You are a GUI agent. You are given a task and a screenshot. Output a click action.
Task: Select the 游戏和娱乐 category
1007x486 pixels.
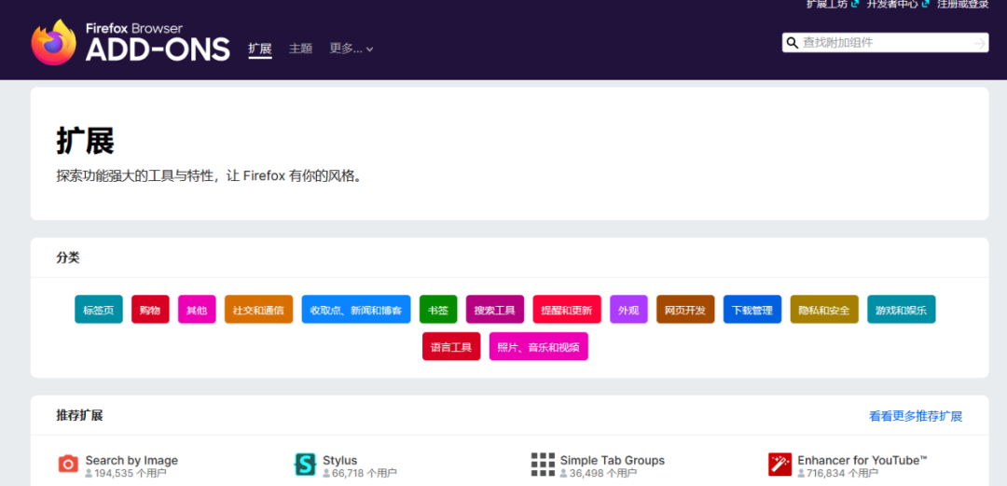[901, 309]
